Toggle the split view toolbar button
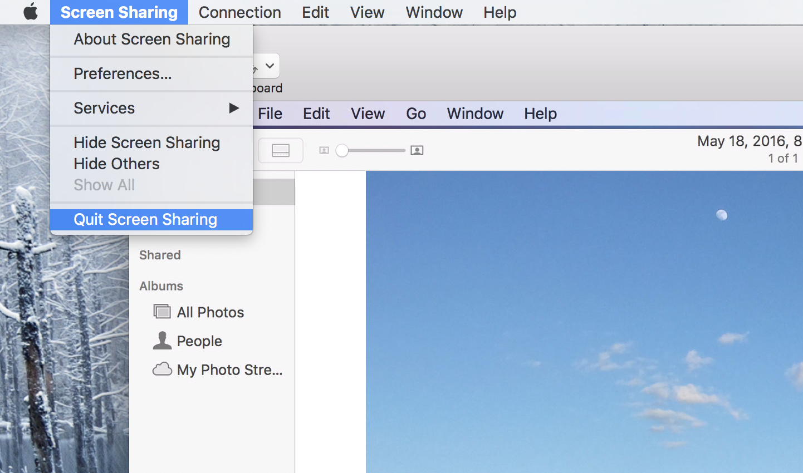This screenshot has height=473, width=803. pos(281,150)
